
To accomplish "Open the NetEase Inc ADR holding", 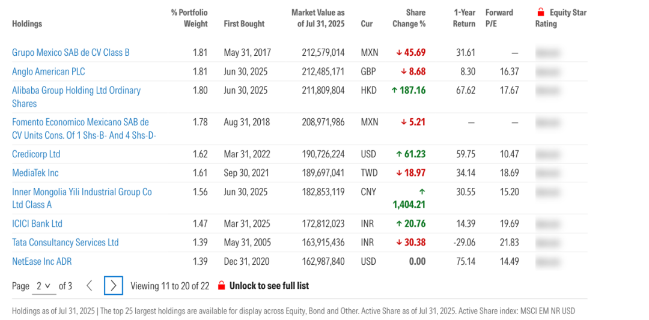I will [x=42, y=262].
